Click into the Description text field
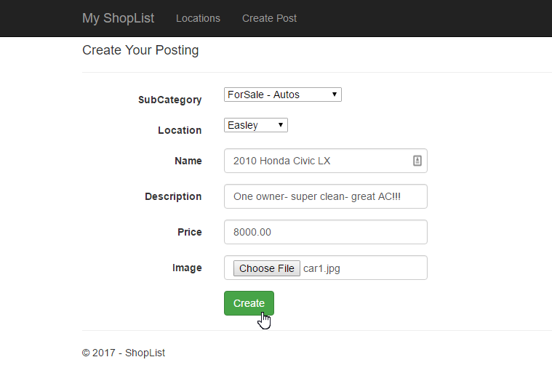This screenshot has height=389, width=552. [325, 196]
